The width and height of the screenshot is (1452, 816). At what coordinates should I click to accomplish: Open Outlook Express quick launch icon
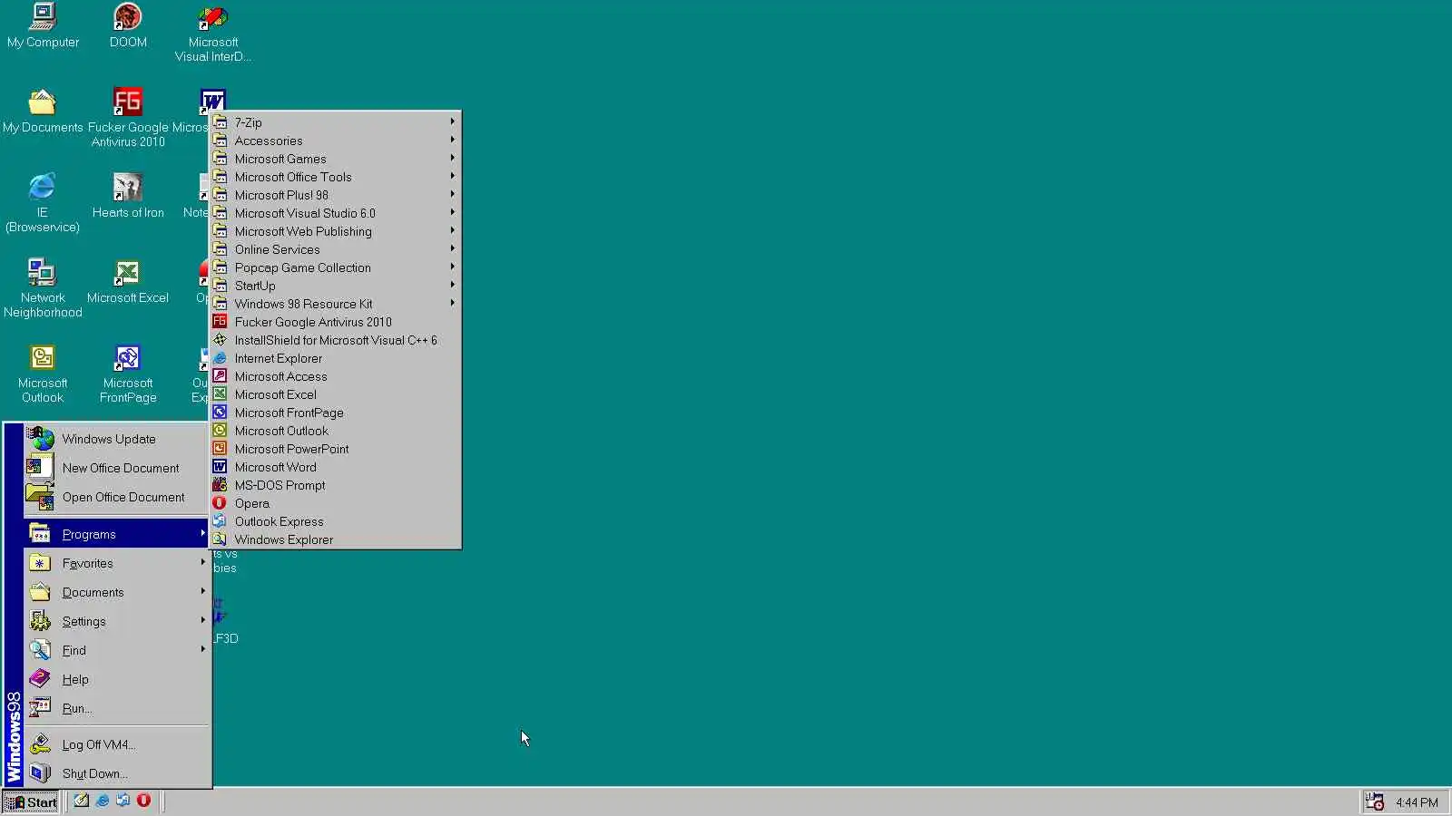click(123, 801)
